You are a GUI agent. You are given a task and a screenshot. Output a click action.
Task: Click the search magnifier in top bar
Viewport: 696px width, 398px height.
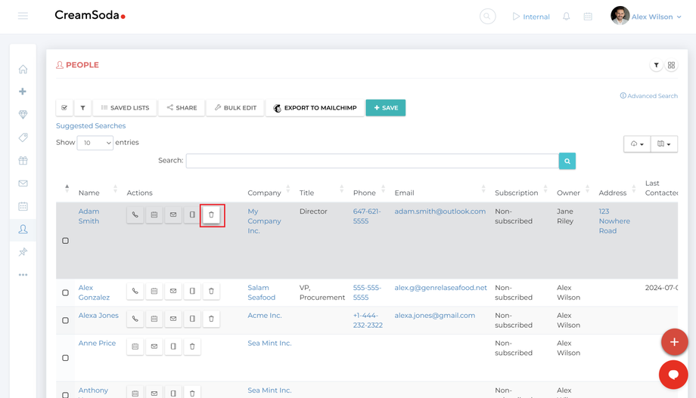coord(488,17)
